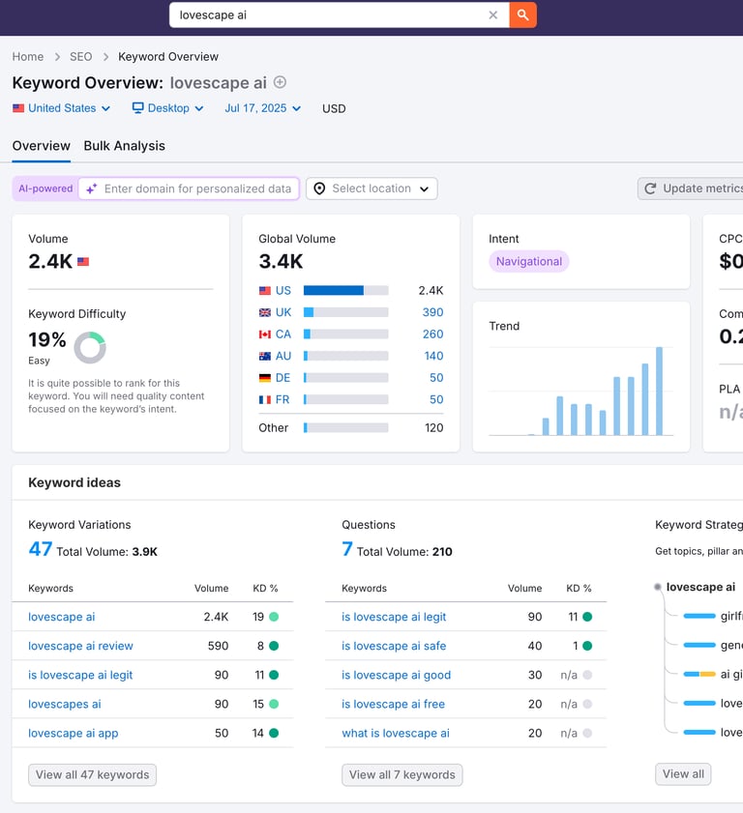Viewport: 743px width, 813px height.
Task: Go to Home in the breadcrumb
Action: (x=28, y=57)
